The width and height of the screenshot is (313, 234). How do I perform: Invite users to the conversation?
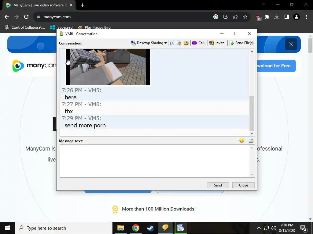click(x=217, y=43)
